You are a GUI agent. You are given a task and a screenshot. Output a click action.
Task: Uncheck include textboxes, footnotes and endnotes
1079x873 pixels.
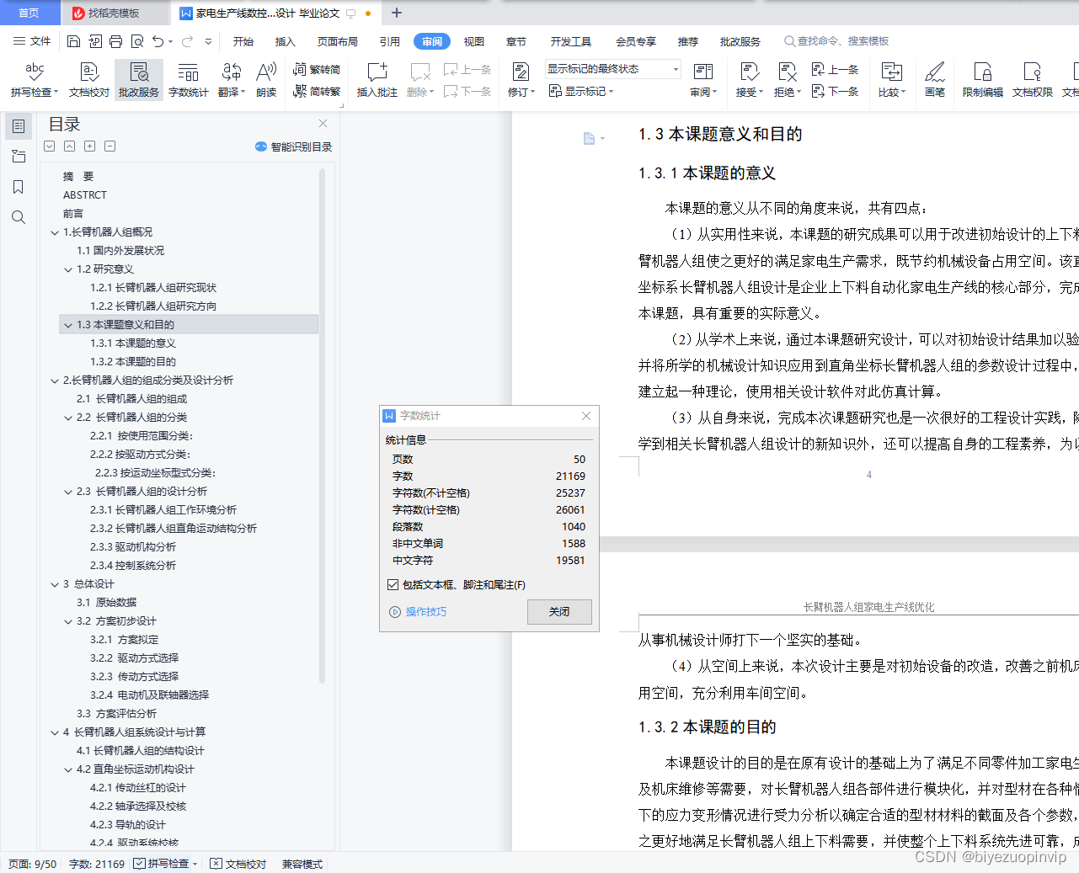[x=393, y=584]
